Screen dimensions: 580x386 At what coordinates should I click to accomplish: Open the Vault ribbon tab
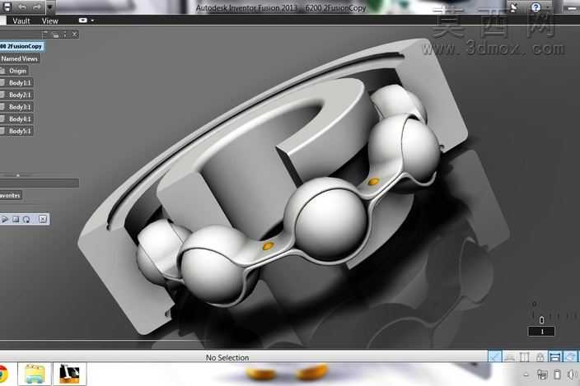click(21, 21)
